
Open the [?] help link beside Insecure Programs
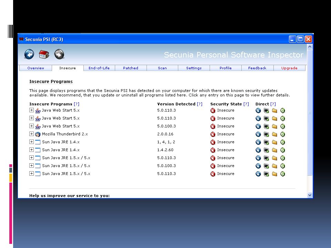tap(77, 104)
